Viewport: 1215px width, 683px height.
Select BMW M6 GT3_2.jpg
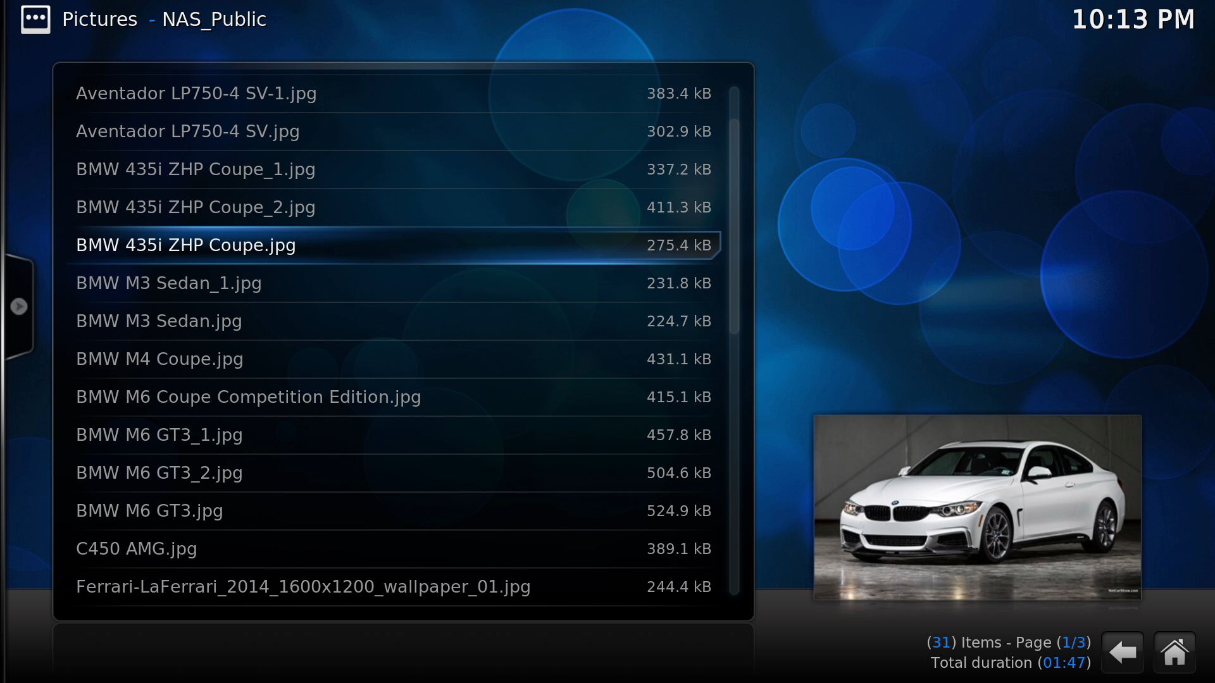394,473
